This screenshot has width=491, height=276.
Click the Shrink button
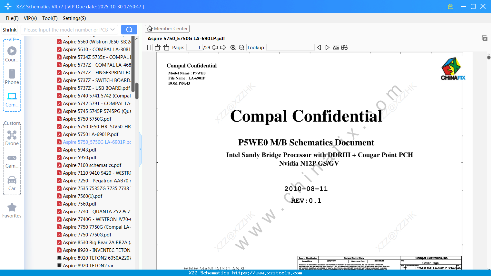10,30
